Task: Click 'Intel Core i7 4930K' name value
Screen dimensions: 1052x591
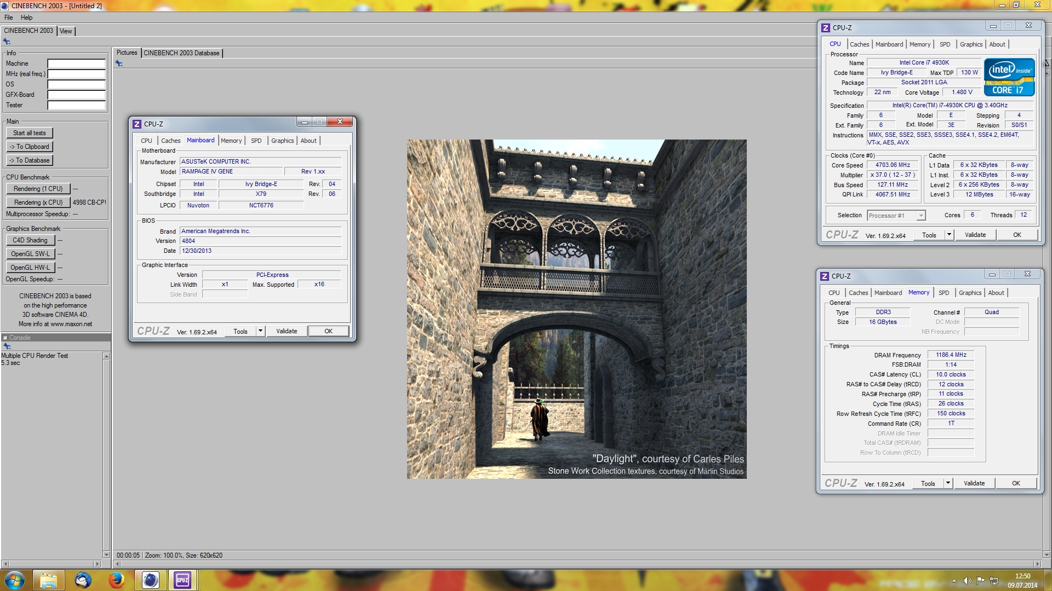Action: (x=924, y=63)
